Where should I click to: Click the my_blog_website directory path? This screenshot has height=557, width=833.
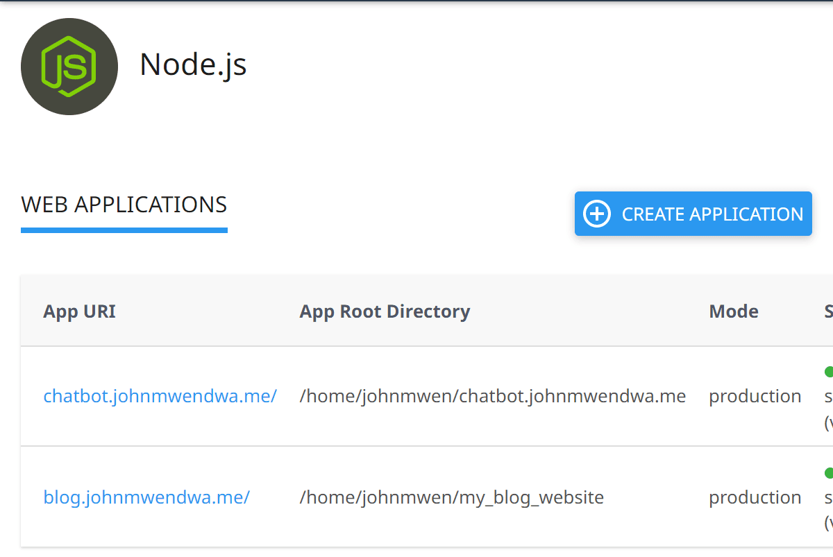[451, 497]
